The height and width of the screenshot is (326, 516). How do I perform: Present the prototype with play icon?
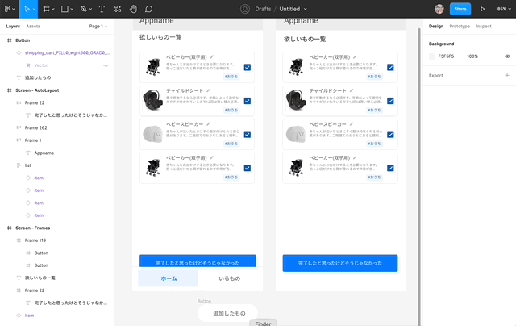482,9
